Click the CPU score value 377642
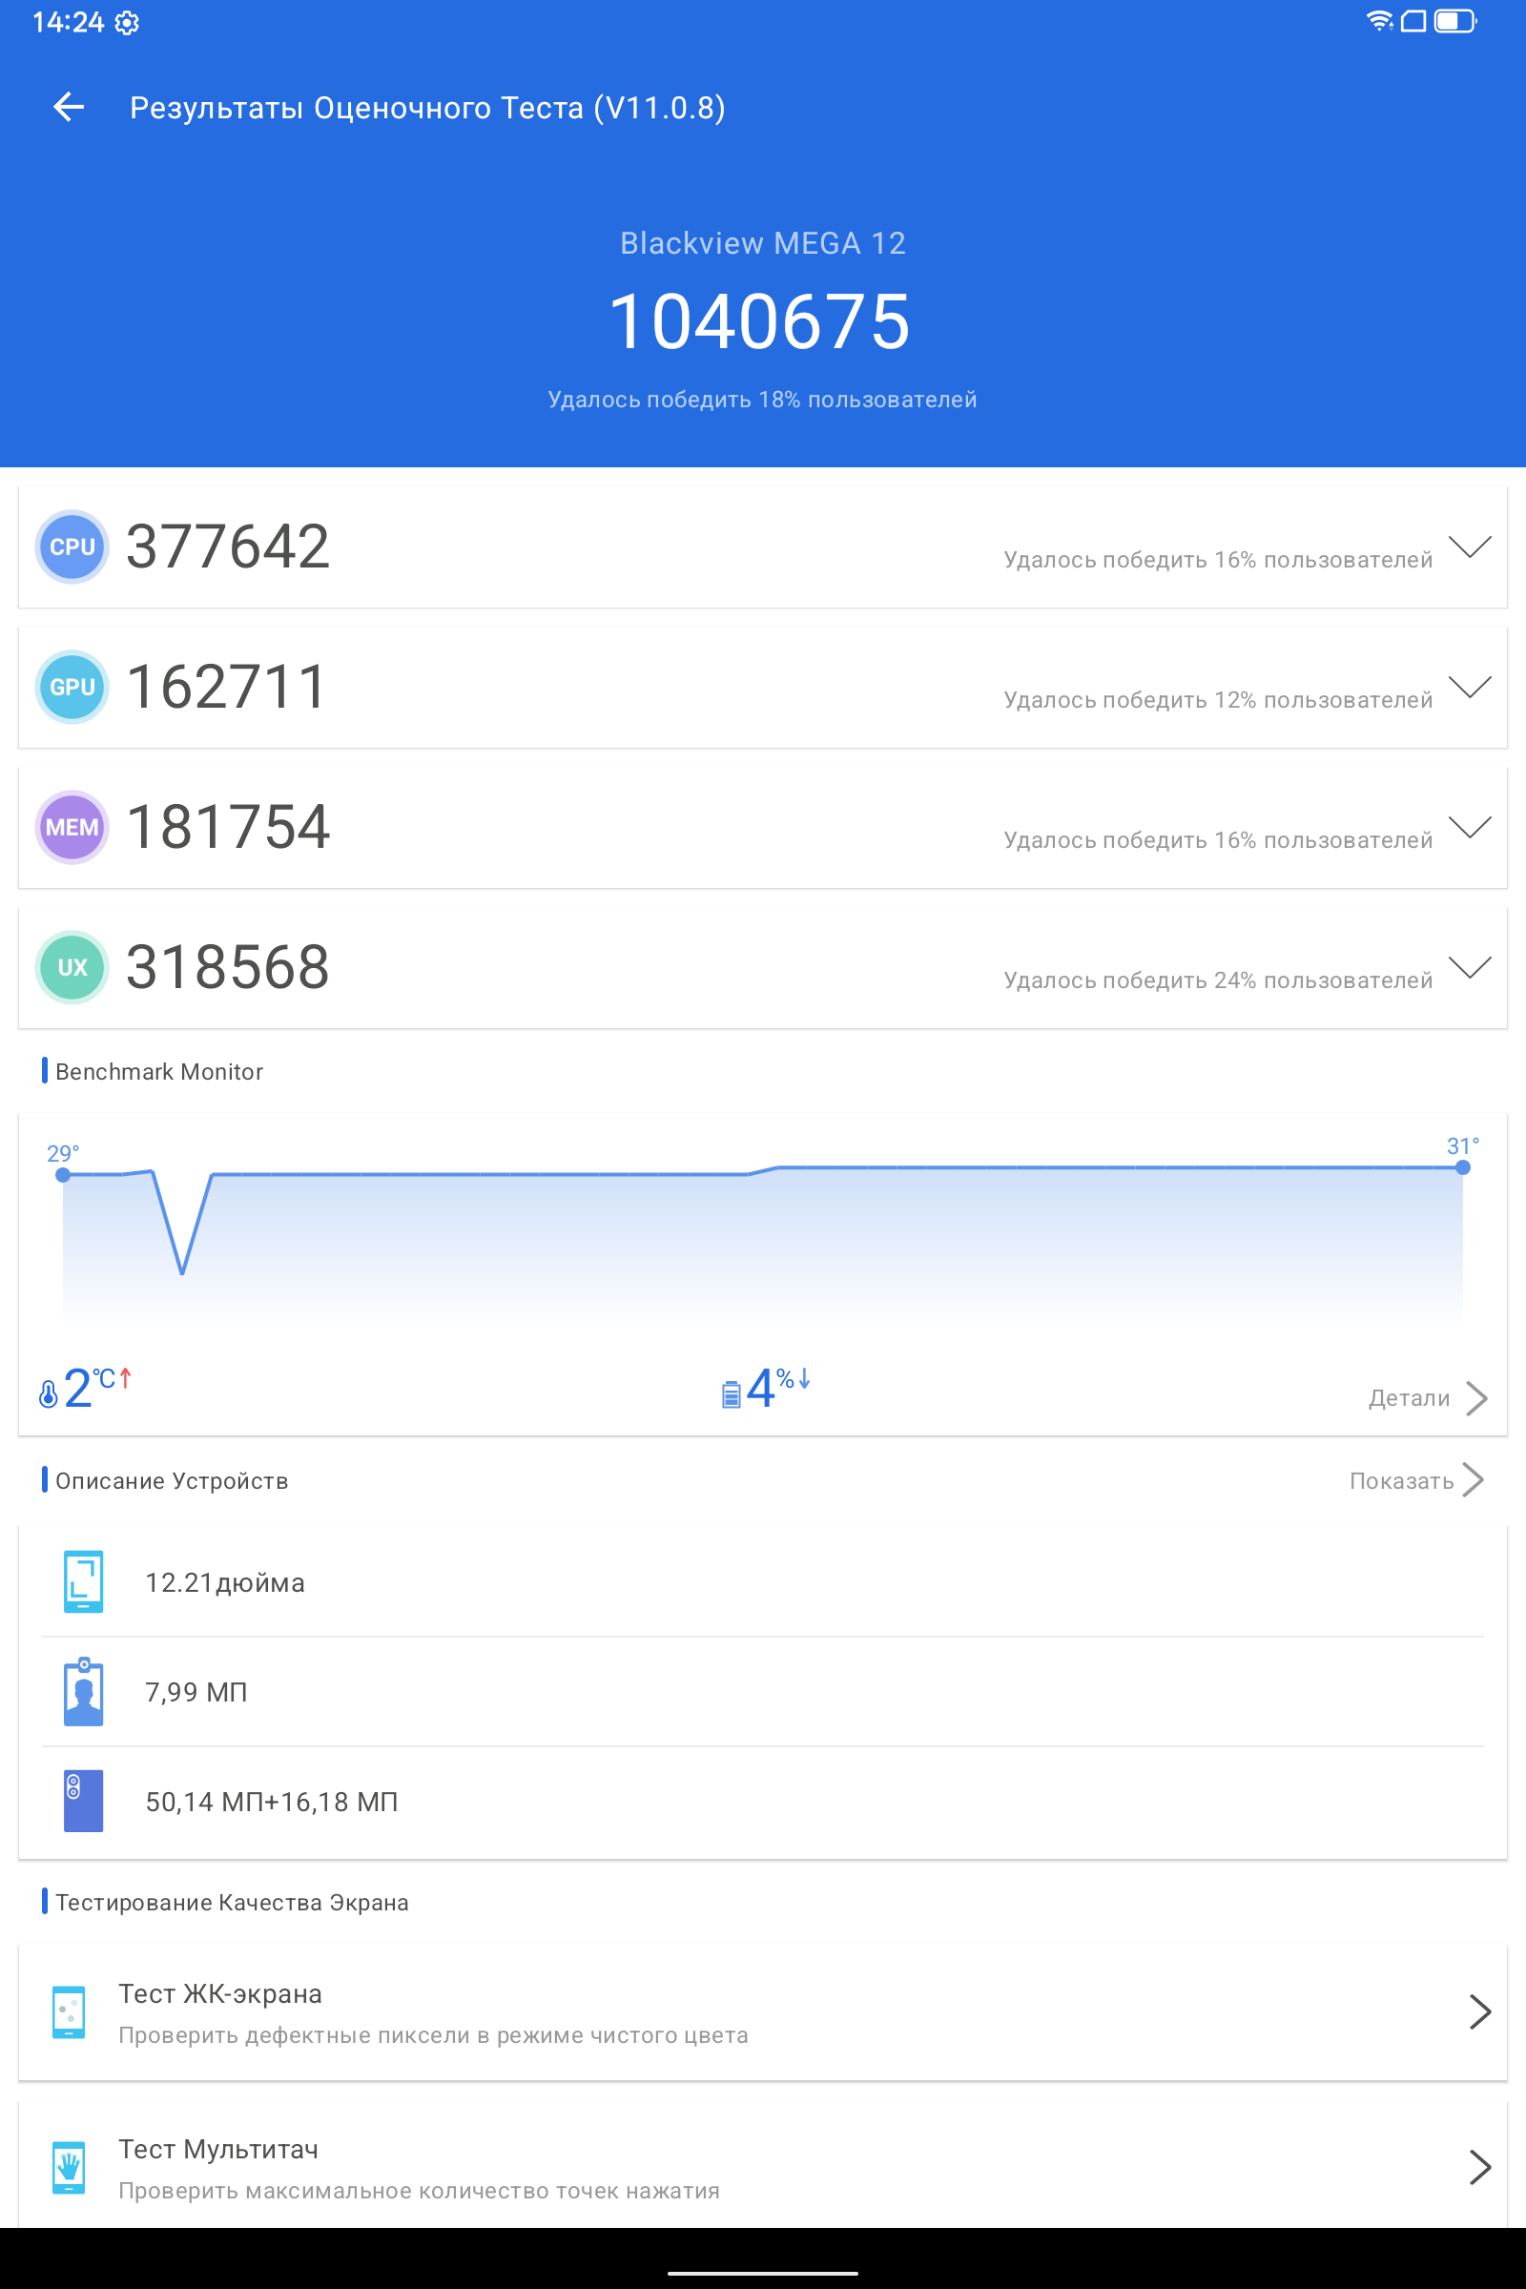 click(228, 546)
